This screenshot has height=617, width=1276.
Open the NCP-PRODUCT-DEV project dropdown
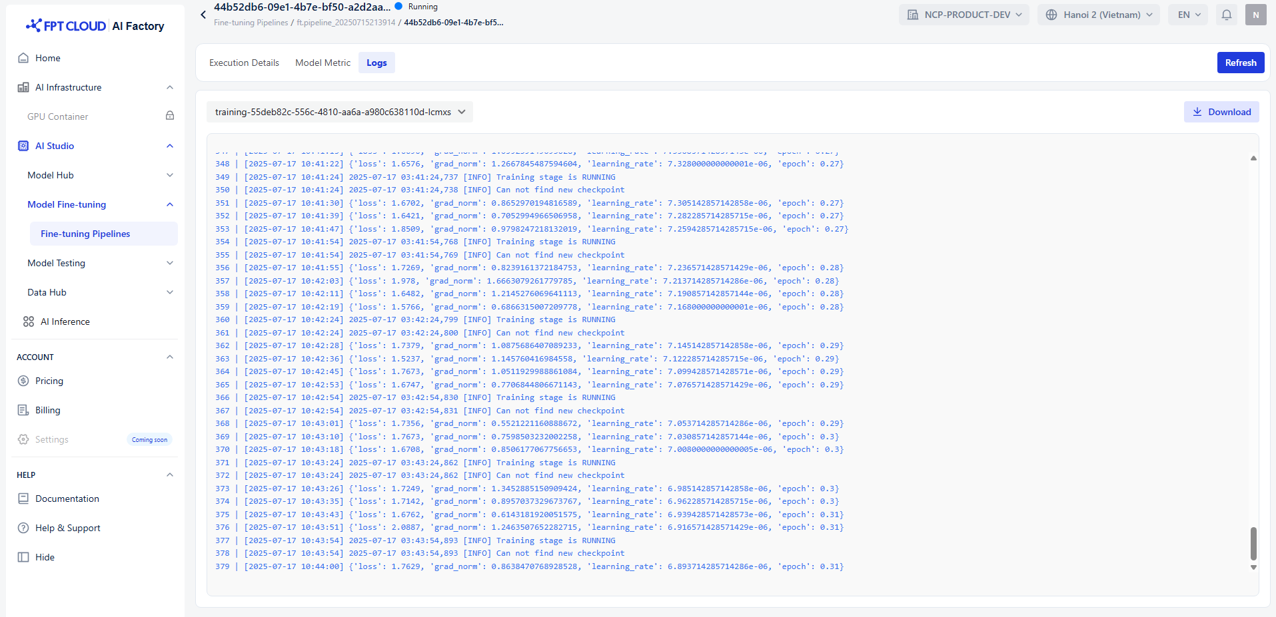point(963,15)
